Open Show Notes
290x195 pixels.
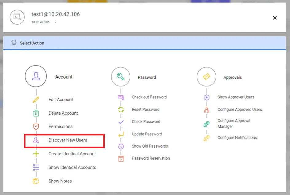click(x=60, y=181)
